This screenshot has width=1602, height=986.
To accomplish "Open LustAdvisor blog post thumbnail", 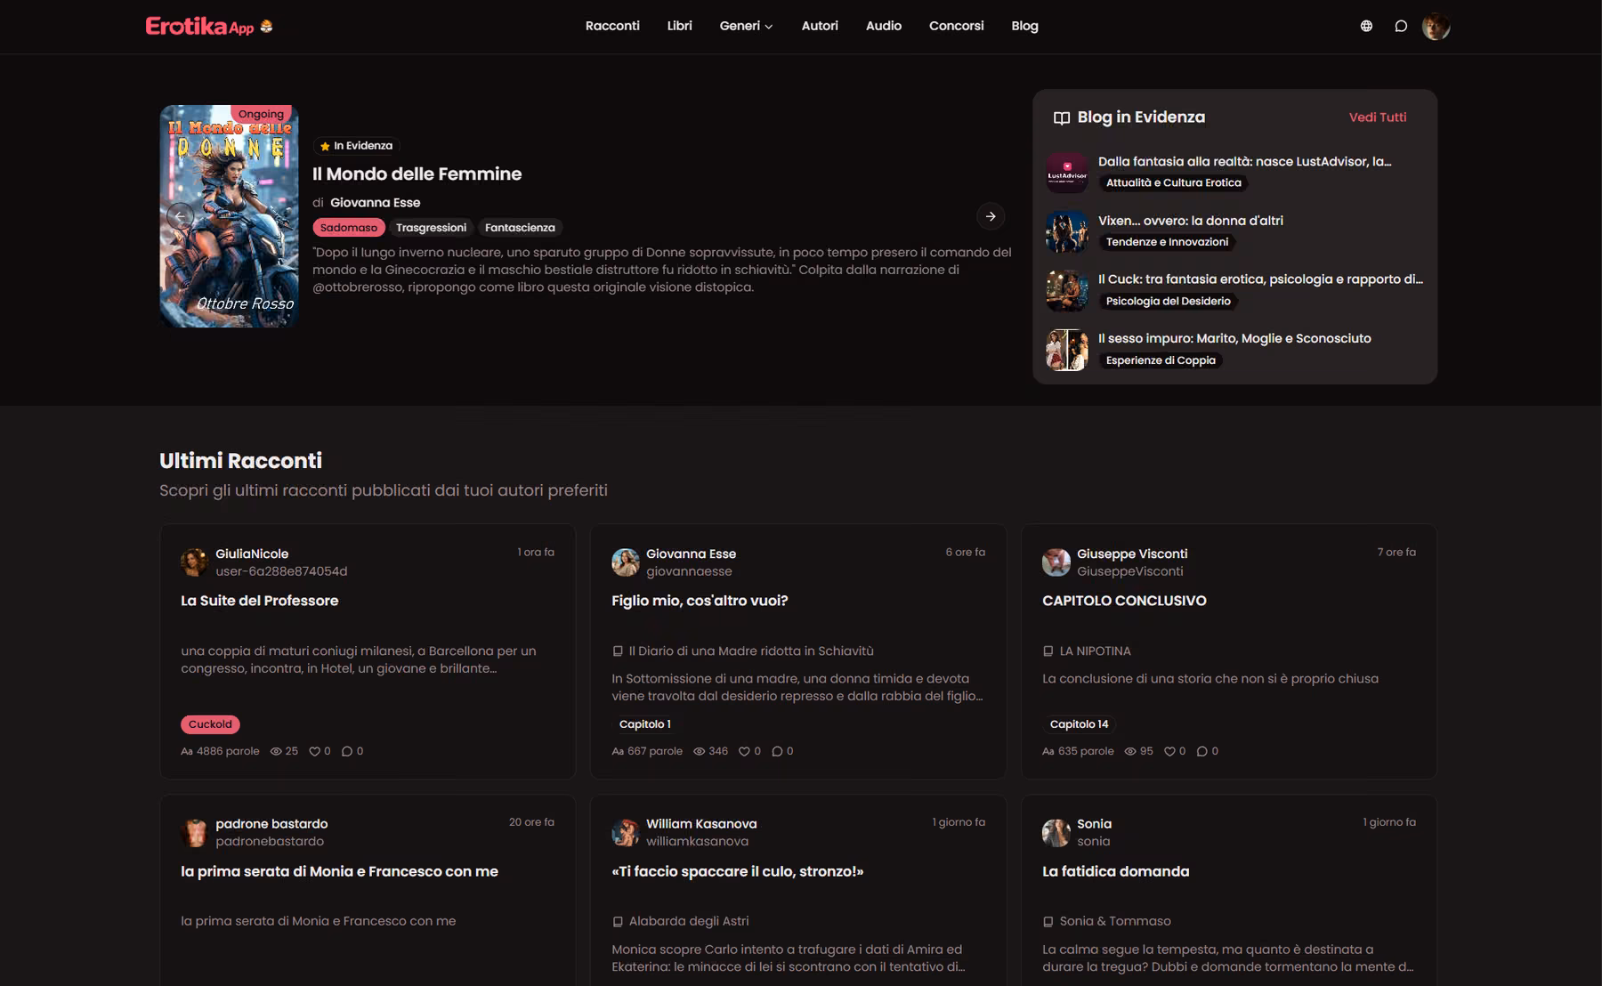I will [1066, 173].
